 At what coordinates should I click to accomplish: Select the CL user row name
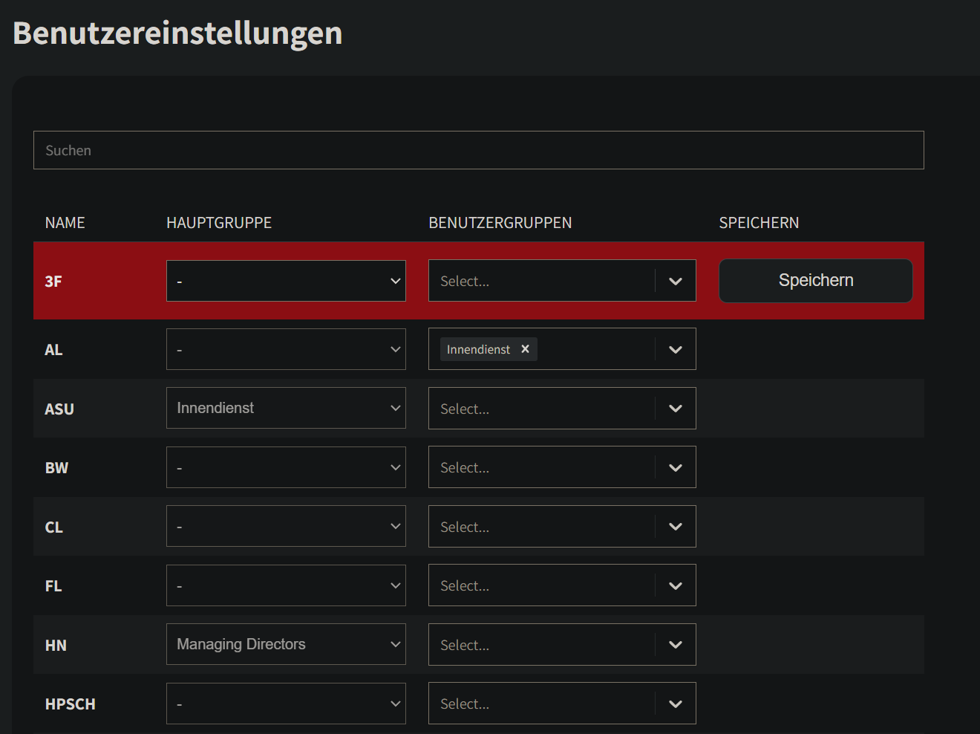[x=54, y=527]
